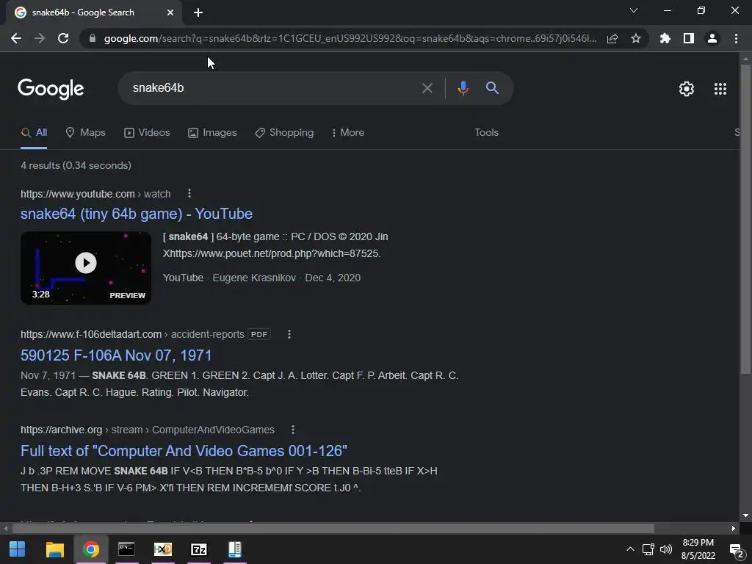
Task: Open the command prompt taskbar icon
Action: point(126,549)
